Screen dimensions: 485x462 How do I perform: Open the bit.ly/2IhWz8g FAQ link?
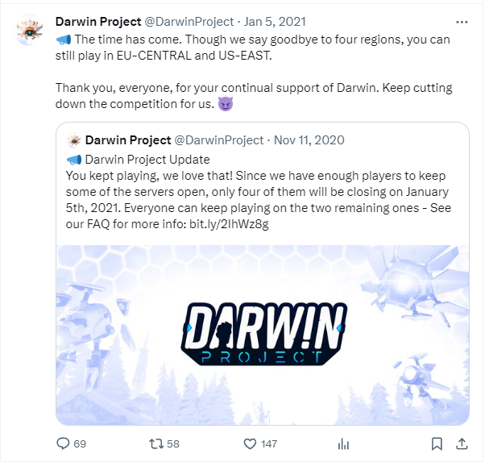click(x=229, y=223)
